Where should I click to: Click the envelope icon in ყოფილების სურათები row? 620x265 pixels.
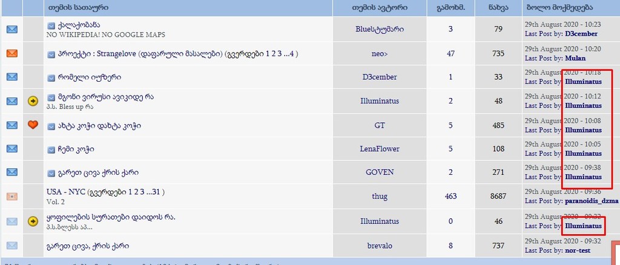pos(12,221)
